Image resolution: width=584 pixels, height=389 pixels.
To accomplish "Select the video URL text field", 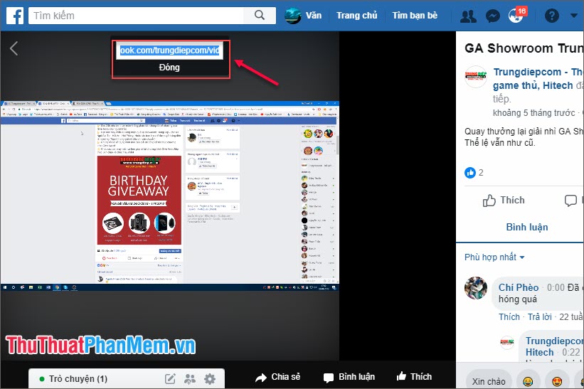I will pyautogui.click(x=169, y=50).
